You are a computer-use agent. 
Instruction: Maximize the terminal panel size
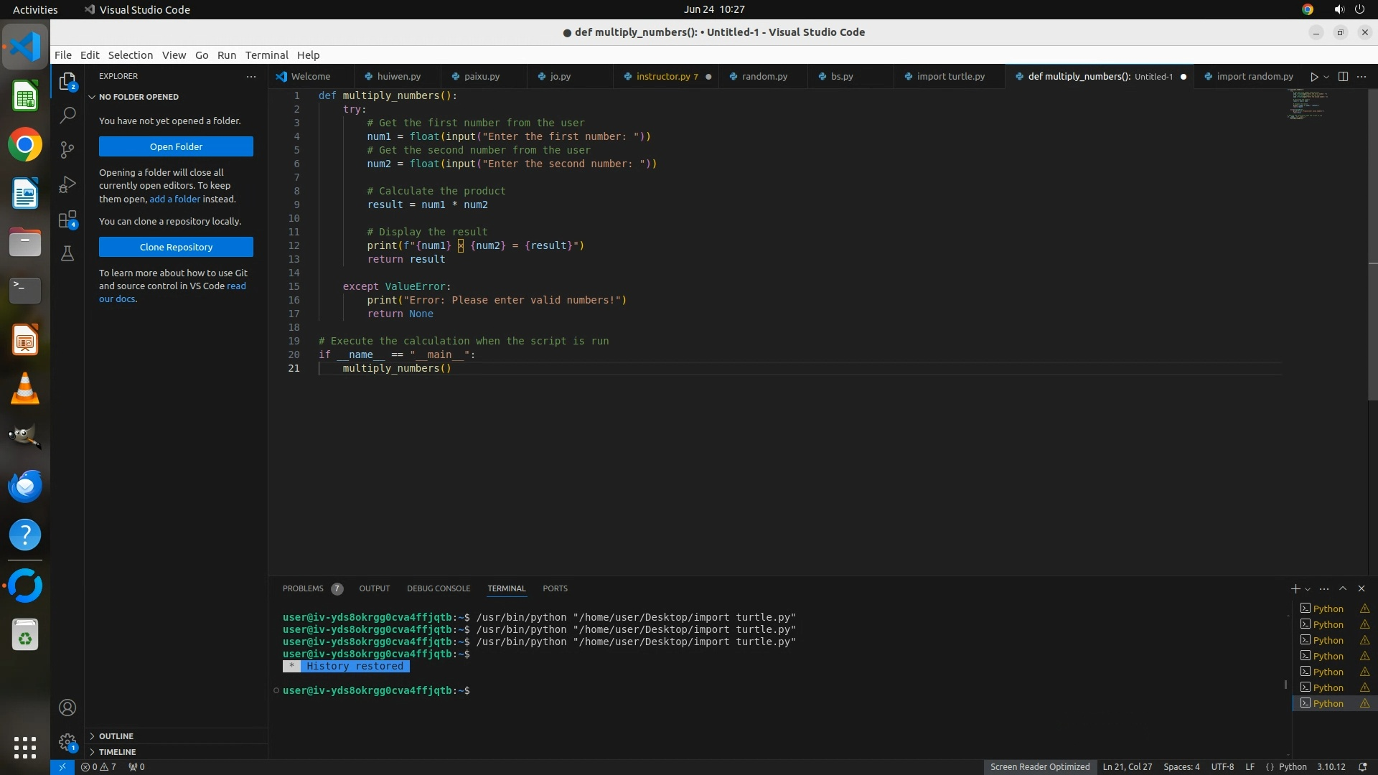point(1343,588)
